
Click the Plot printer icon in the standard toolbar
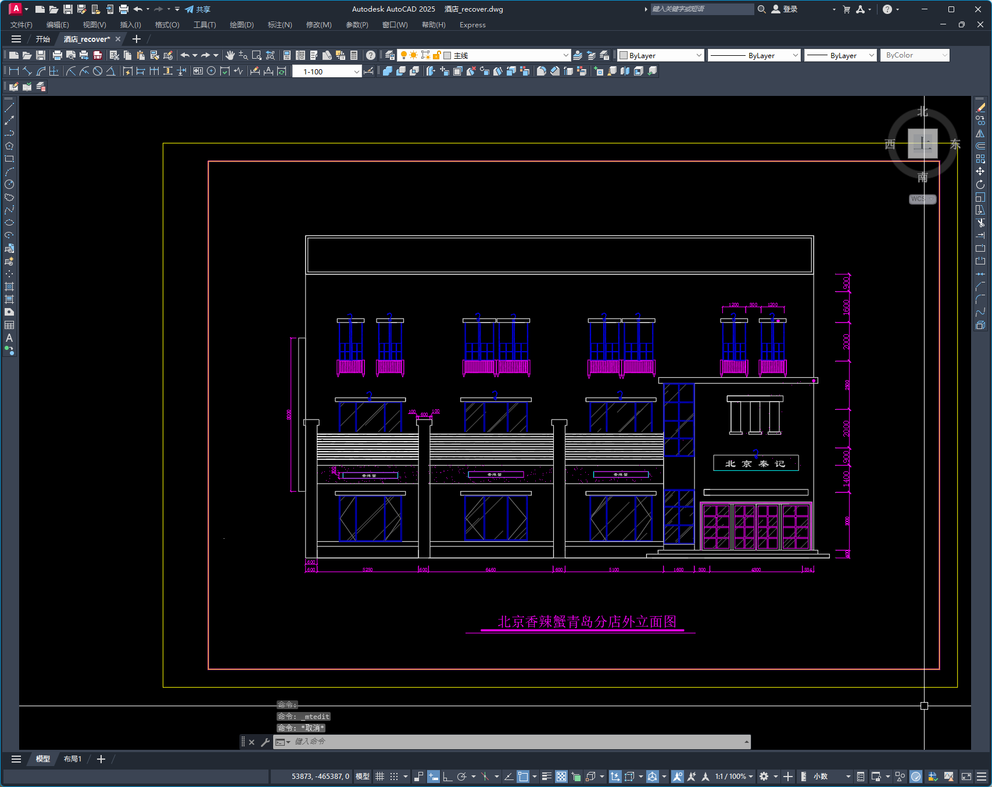(57, 55)
